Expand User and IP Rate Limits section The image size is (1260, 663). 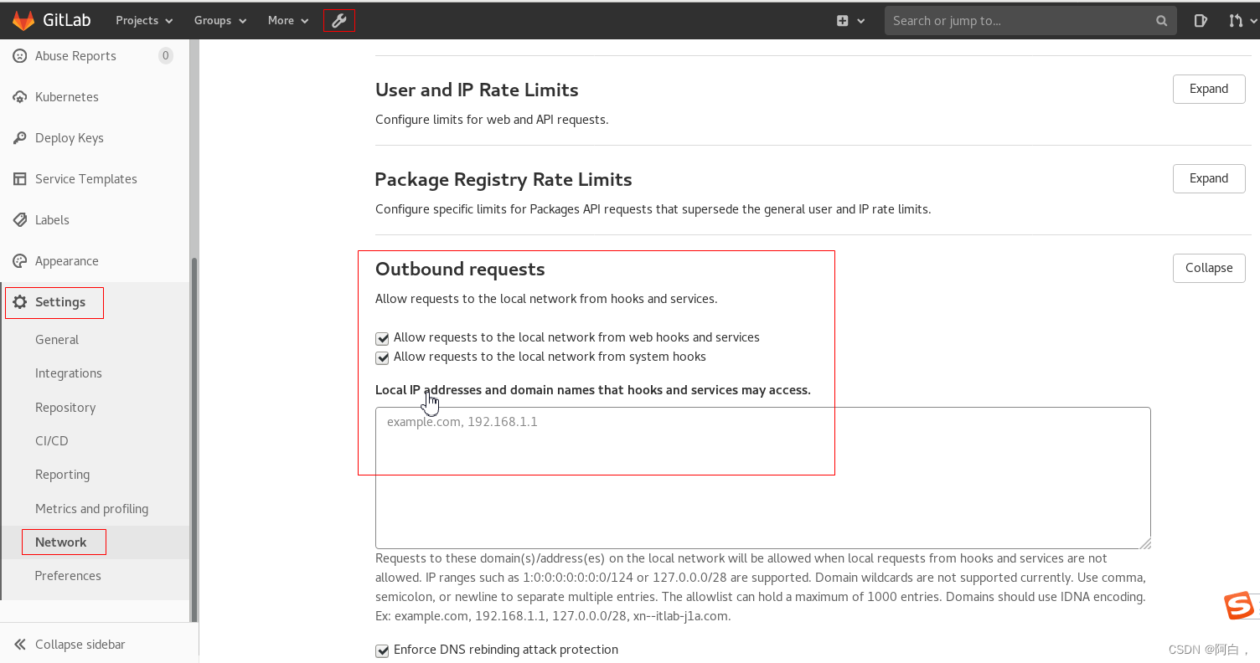pos(1209,89)
